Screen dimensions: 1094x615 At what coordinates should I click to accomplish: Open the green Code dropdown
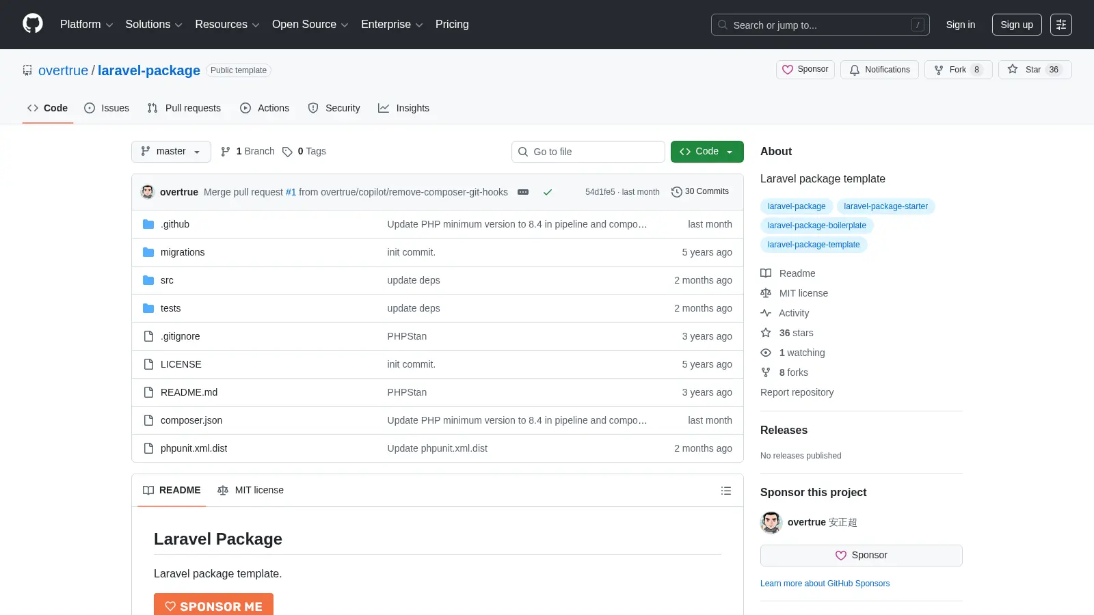coord(707,152)
